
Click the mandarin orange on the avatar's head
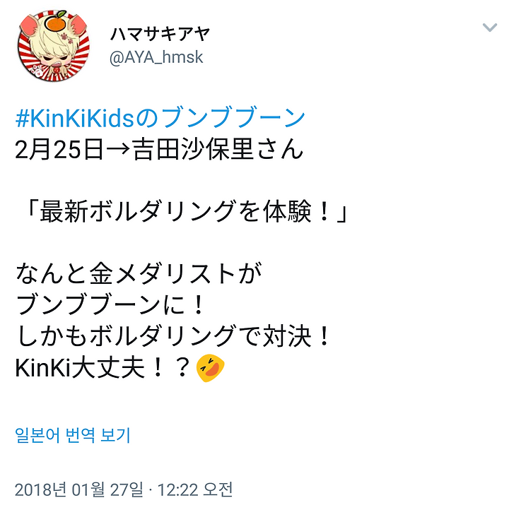click(55, 20)
